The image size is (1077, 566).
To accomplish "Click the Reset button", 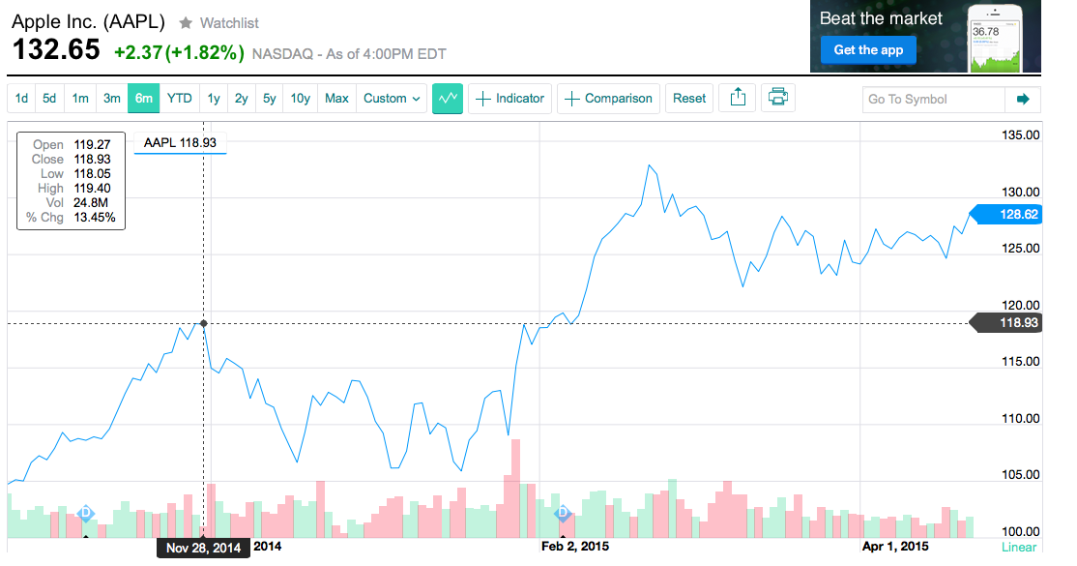I will pos(689,98).
